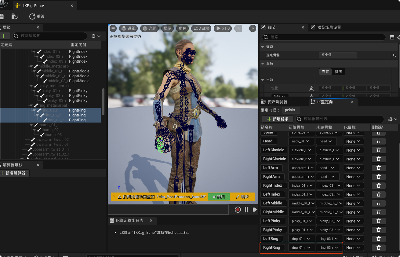The height and width of the screenshot is (257, 400).
Task: Switch to the 预览场景设置 tab
Action: 329,28
